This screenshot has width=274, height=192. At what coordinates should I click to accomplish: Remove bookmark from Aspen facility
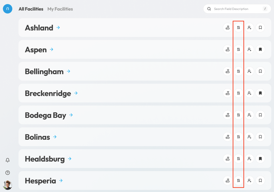260,49
